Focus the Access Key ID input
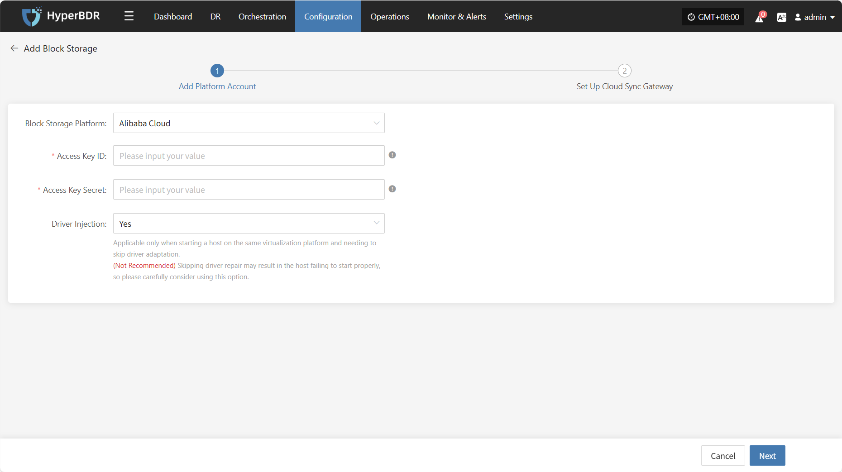The width and height of the screenshot is (842, 472). [249, 156]
